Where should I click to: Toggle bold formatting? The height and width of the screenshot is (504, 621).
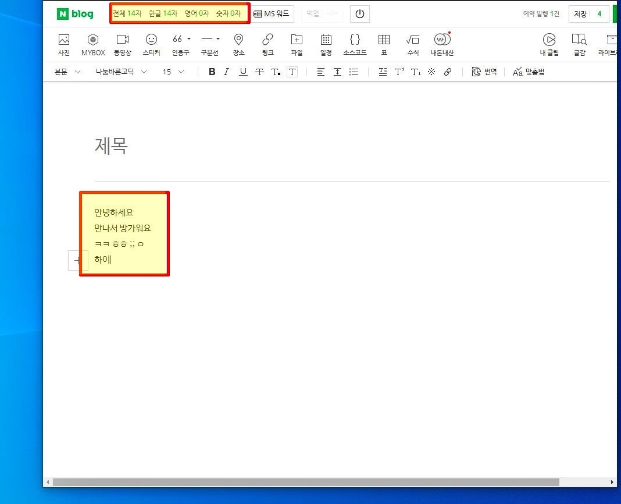coord(212,72)
